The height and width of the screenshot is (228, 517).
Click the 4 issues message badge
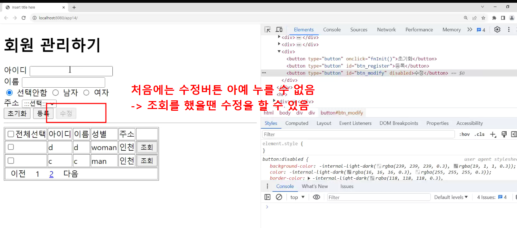(481, 30)
